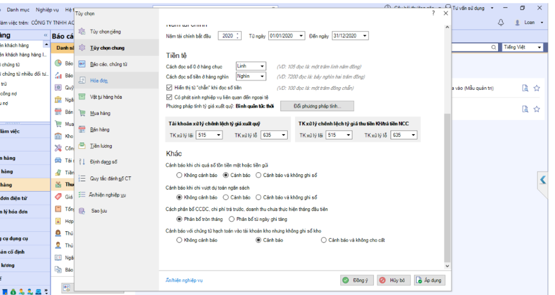This screenshot has height=295, width=555.
Task: Open TK xử lý lỗ dropdown for thu tiền KH
Action: point(414,135)
